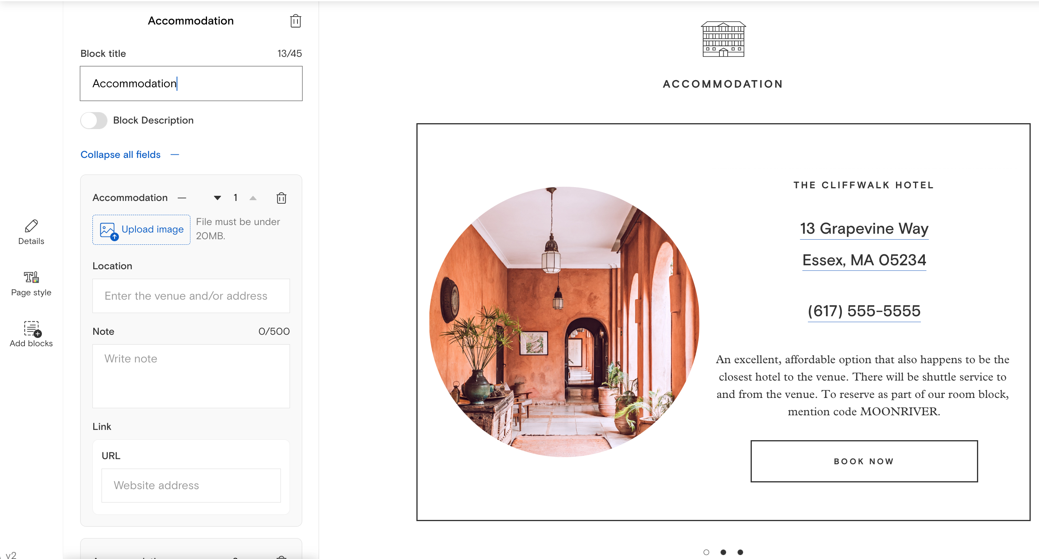Toggle the Block Description switch on
Viewport: 1039px width, 559px height.
coord(94,121)
